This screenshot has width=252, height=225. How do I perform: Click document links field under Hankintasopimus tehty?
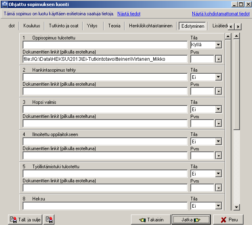(105, 91)
